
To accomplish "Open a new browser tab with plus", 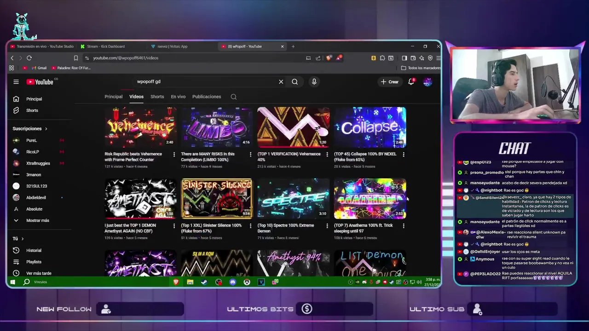I will (x=293, y=46).
